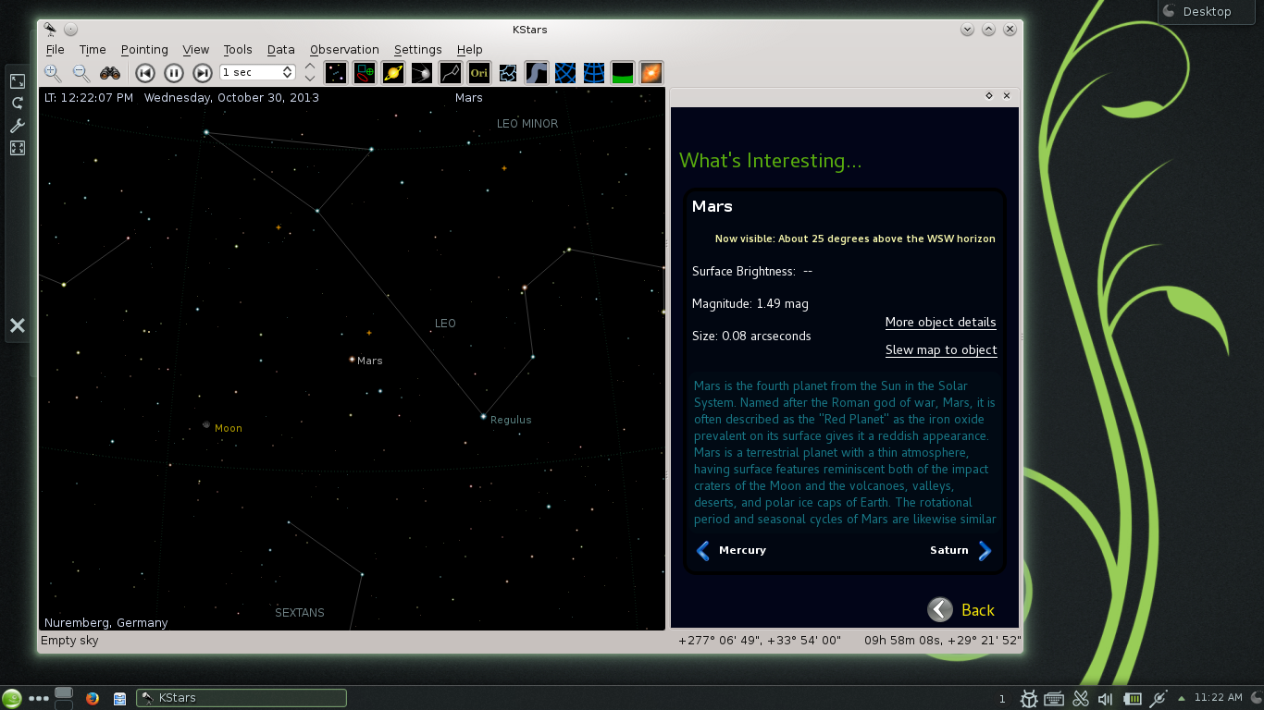The height and width of the screenshot is (710, 1264).
Task: Open Find Object with the binoculars icon
Action: pos(110,73)
